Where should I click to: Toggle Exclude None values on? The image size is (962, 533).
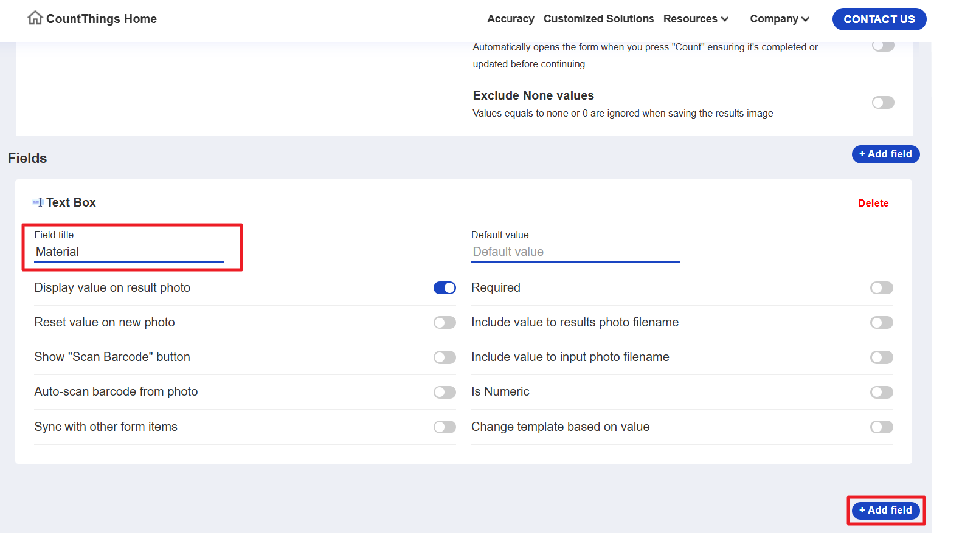[x=882, y=103]
